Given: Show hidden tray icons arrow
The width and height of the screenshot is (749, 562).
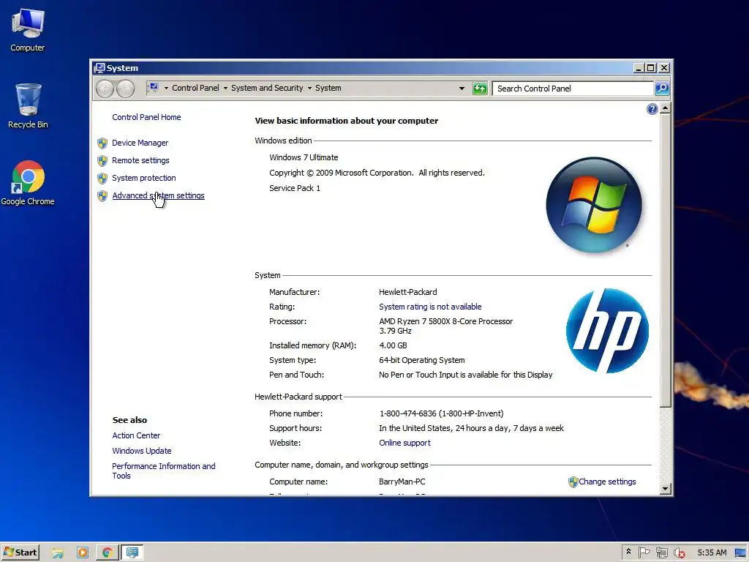Looking at the screenshot, I should 628,552.
